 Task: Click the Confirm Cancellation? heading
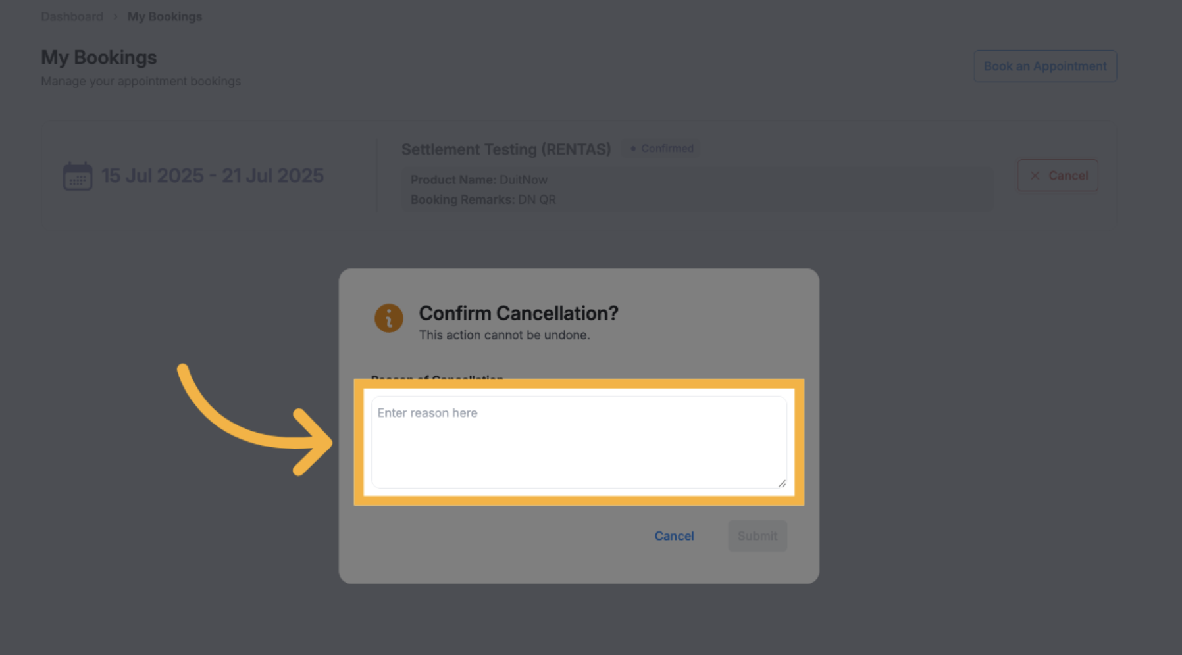519,313
